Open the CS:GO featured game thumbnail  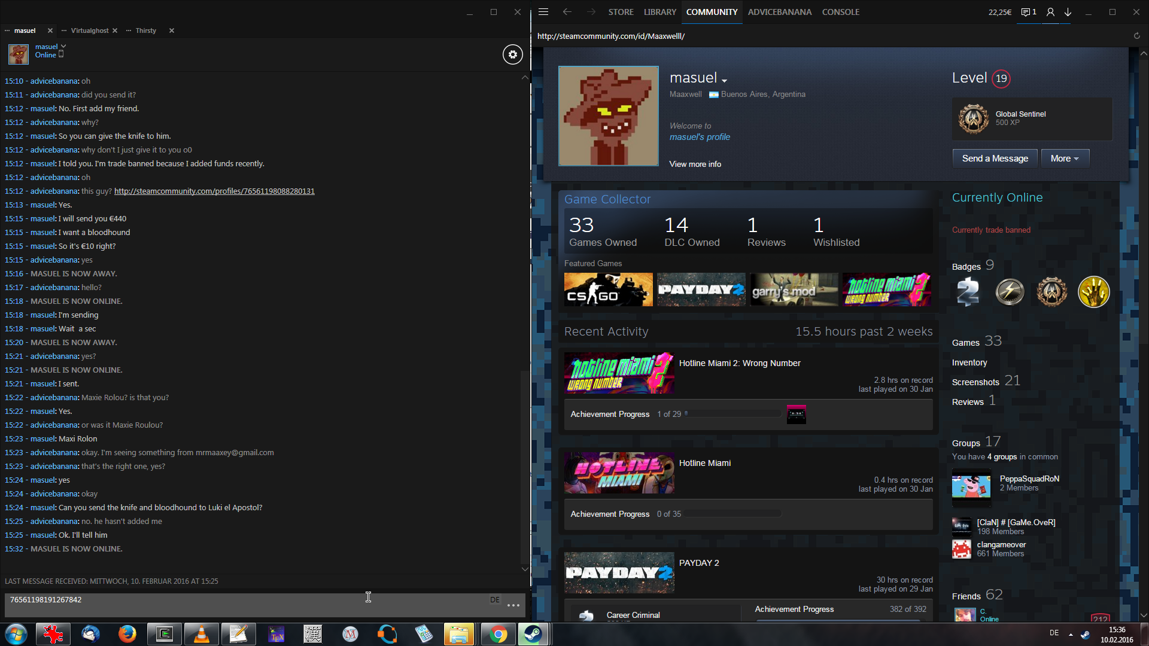click(x=608, y=290)
